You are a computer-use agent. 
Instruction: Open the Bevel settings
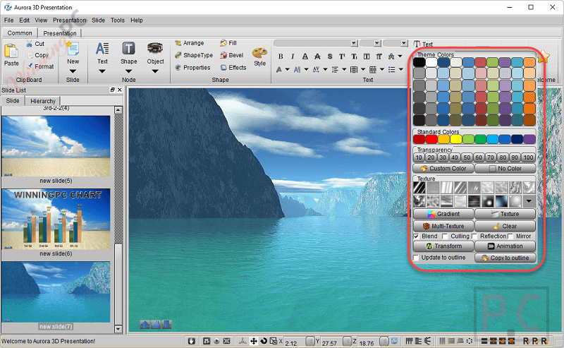232,55
